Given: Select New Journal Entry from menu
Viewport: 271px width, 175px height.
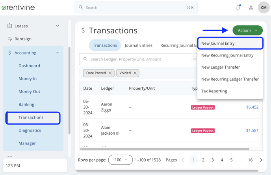Looking at the screenshot, I should (218, 43).
